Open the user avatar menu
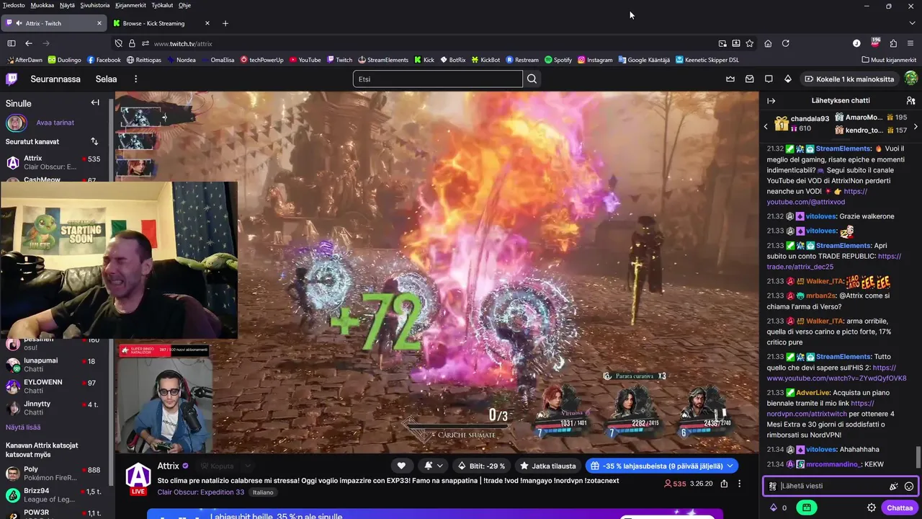 click(x=910, y=79)
